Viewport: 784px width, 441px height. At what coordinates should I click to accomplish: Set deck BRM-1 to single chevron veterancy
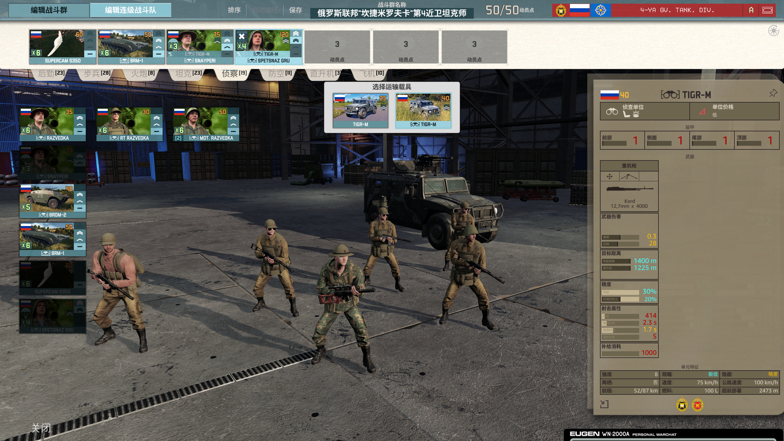click(x=158, y=47)
